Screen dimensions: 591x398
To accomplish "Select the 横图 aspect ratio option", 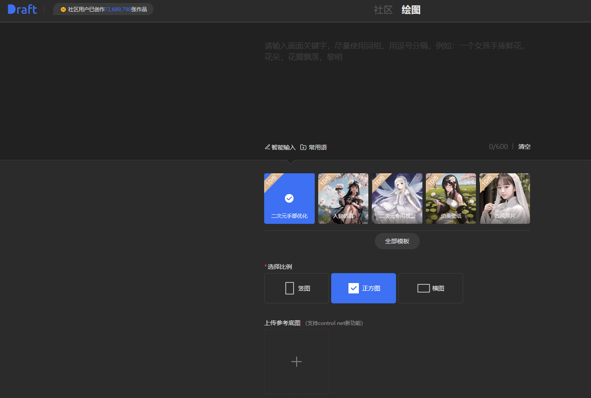I will tap(431, 288).
